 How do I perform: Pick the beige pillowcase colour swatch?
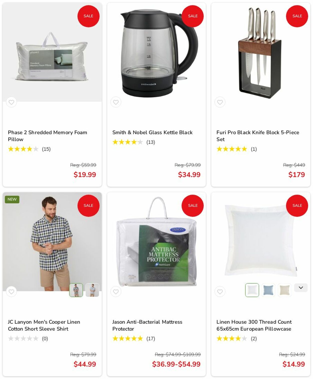(x=284, y=290)
